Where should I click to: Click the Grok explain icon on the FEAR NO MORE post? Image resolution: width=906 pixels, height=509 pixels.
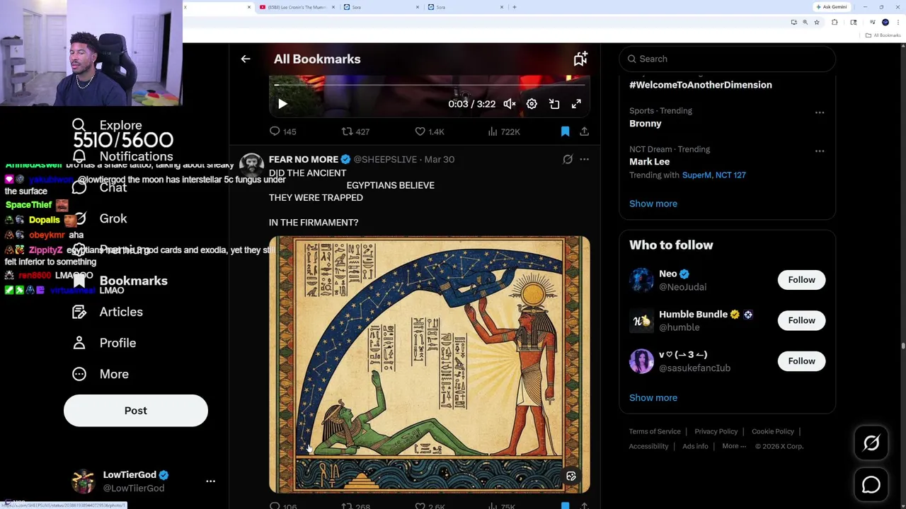(x=568, y=160)
